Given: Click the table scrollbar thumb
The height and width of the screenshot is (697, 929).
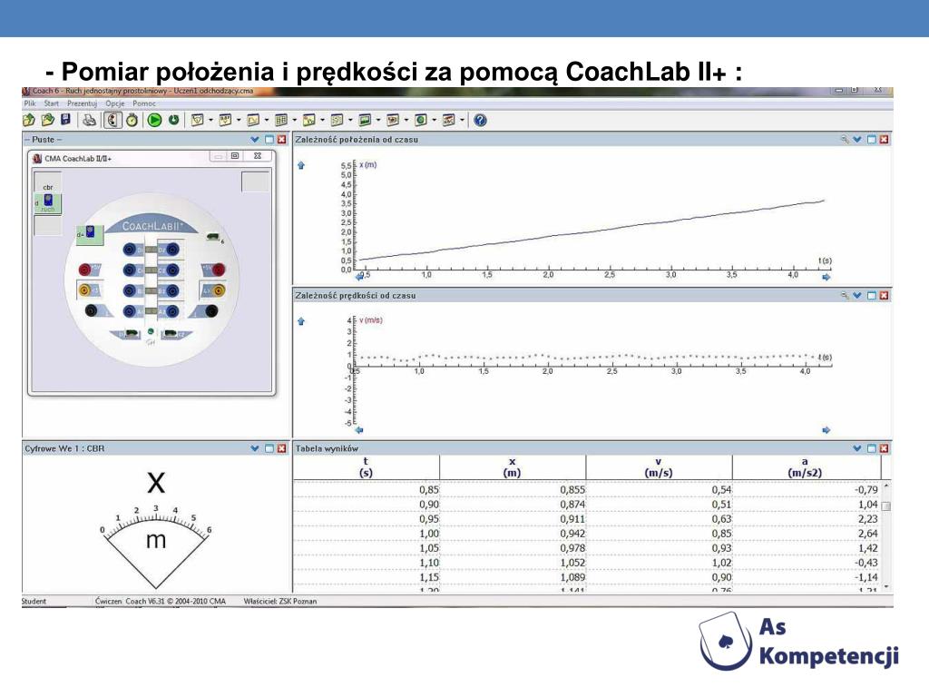Looking at the screenshot, I should click(x=886, y=506).
